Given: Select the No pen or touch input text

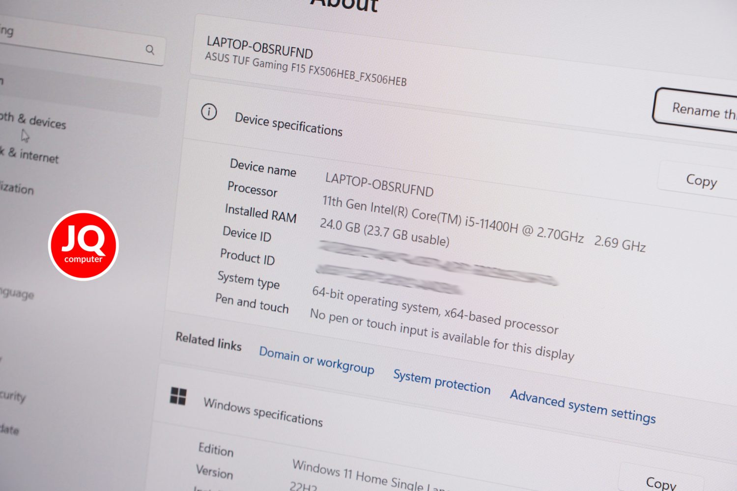Looking at the screenshot, I should (442, 334).
